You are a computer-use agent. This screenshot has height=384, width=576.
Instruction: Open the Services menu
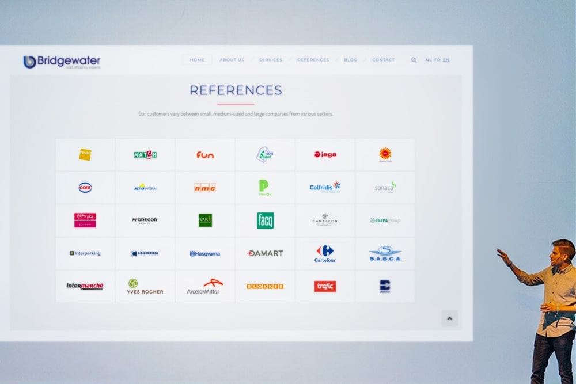point(270,60)
